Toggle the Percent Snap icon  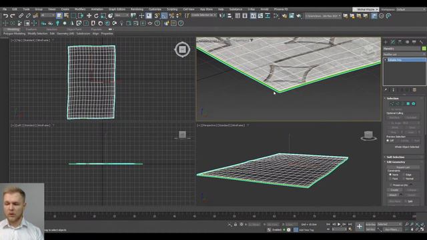[171, 16]
